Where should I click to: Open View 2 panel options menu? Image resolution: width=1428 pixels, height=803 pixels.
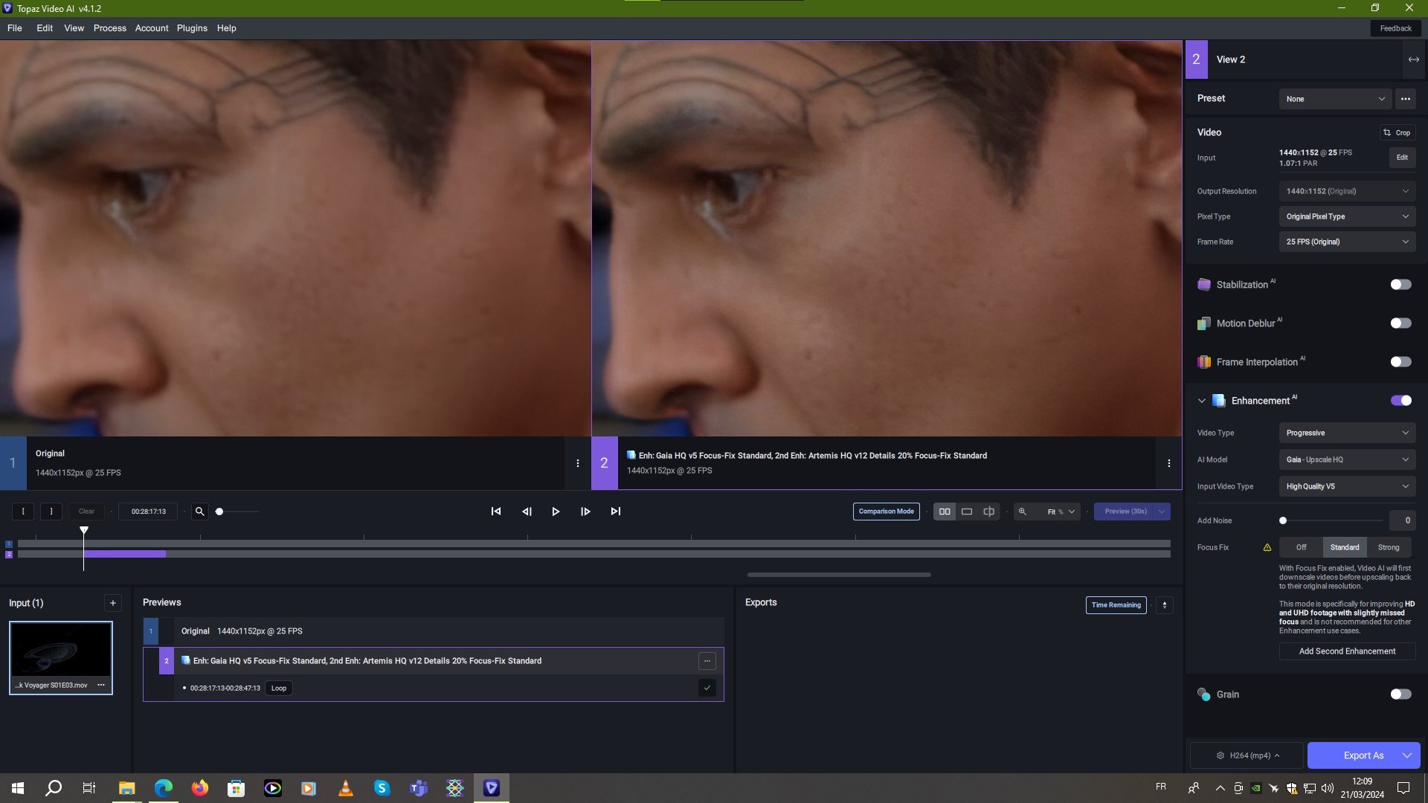1168,463
